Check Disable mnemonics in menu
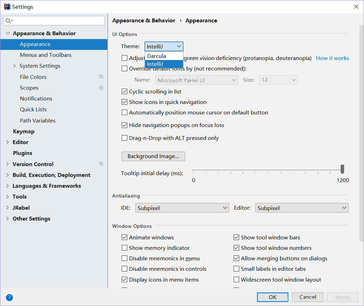Viewport: 364px width, 306px height. tap(124, 258)
